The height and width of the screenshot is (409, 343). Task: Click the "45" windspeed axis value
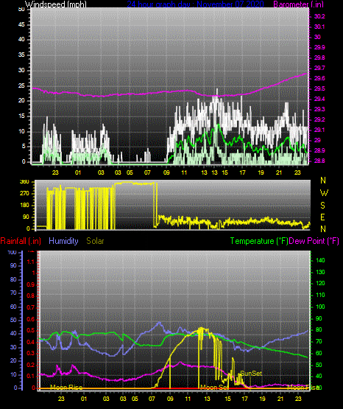point(21,25)
